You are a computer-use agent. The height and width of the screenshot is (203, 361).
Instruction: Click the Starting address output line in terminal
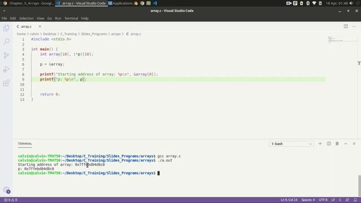coord(61,165)
